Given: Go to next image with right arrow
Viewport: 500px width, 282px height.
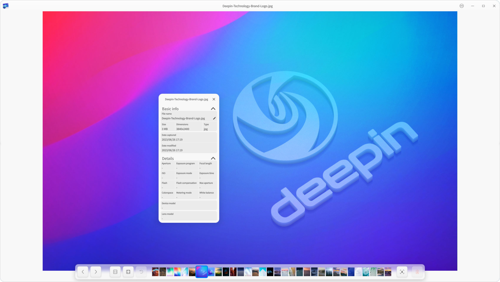Looking at the screenshot, I should tap(96, 272).
